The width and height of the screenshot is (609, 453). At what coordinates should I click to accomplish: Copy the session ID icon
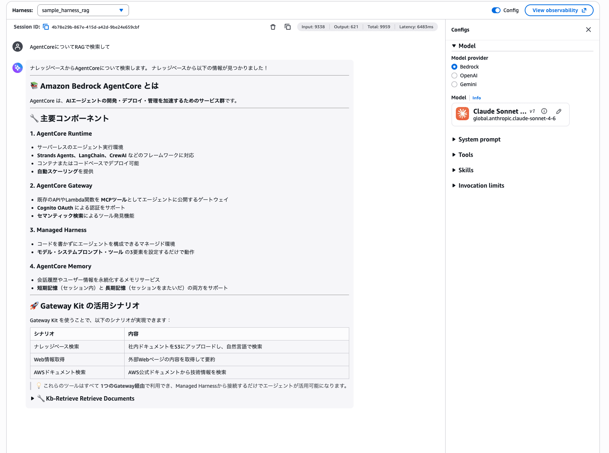pyautogui.click(x=46, y=27)
